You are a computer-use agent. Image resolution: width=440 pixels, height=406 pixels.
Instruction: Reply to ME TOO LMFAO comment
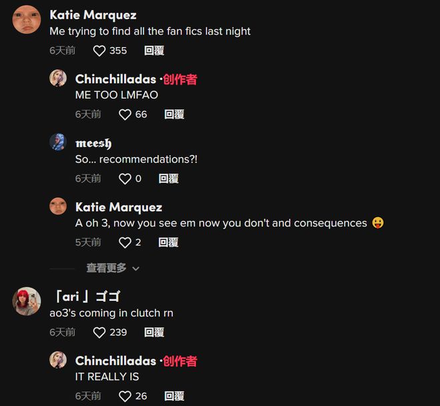[x=174, y=115]
